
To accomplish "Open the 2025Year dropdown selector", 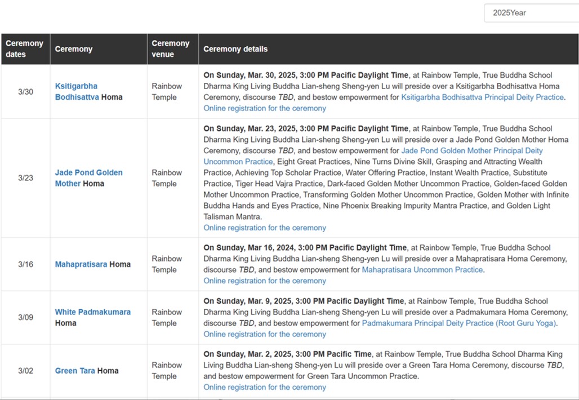I will [x=532, y=13].
